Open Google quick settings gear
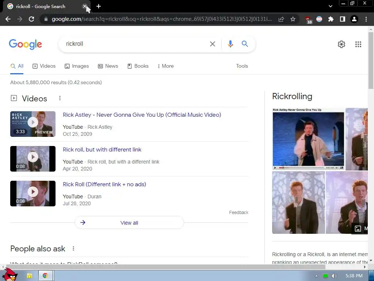This screenshot has height=281, width=374. click(x=341, y=44)
